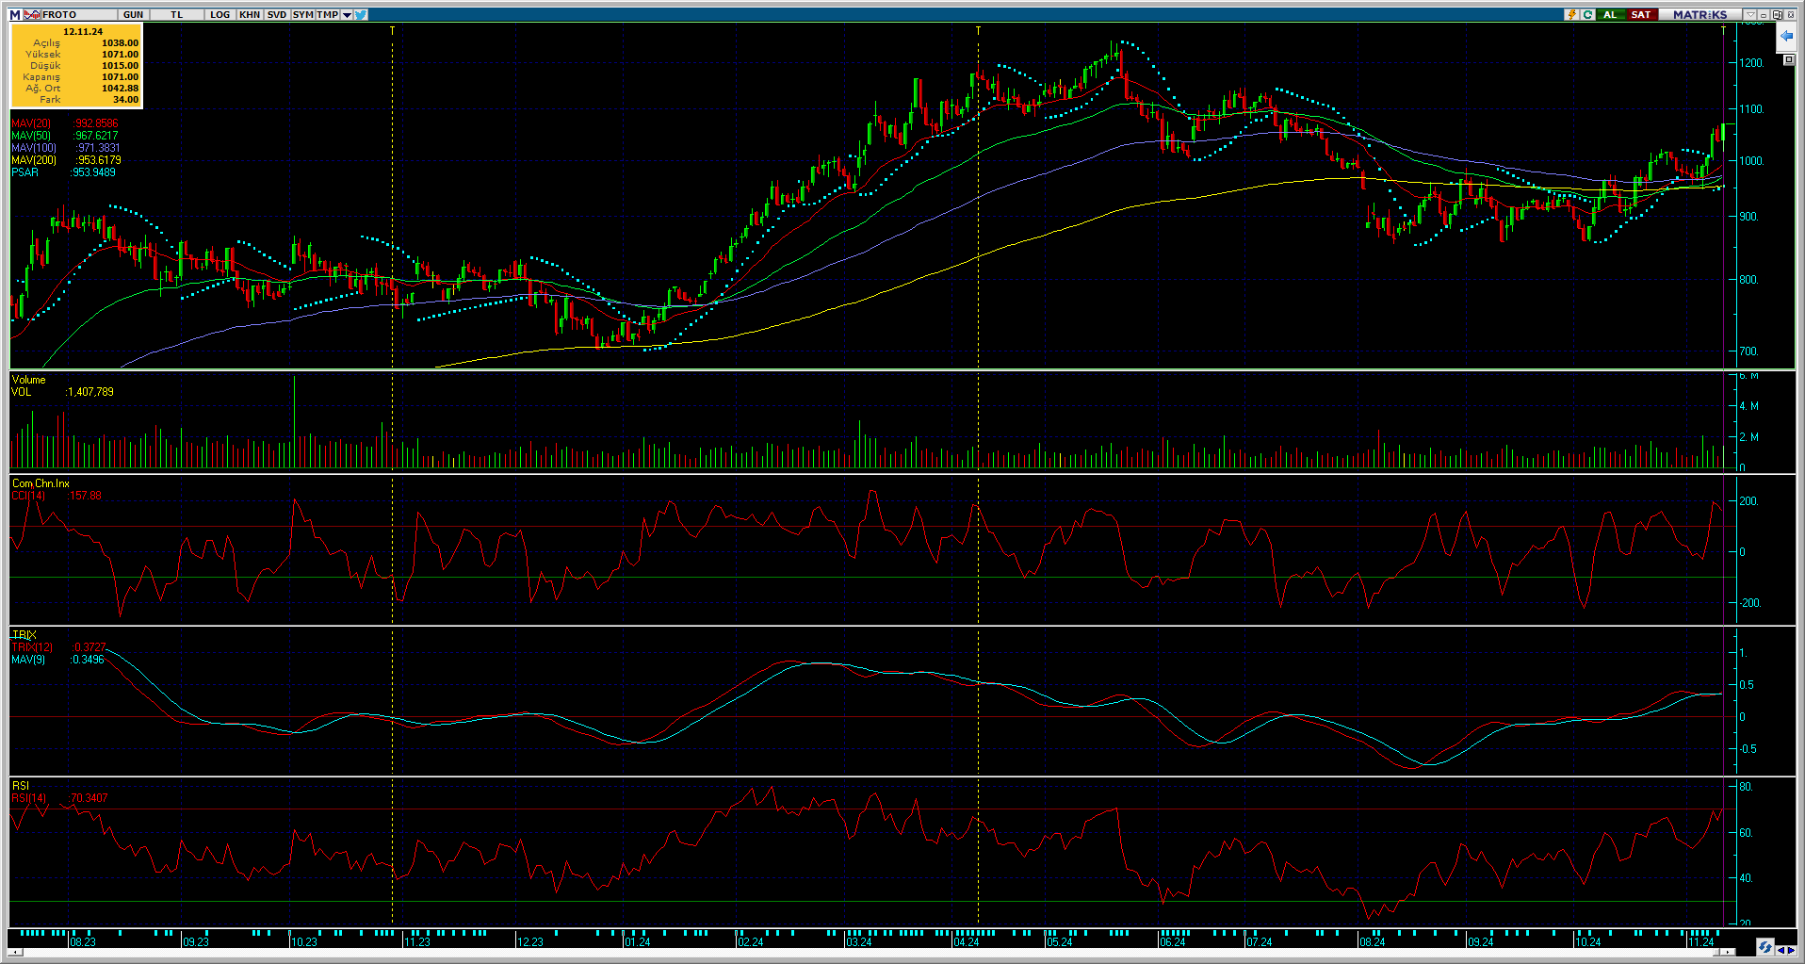Expand the dropdown arrow next to TMP
Screen dimensions: 1805x964
pyautogui.click(x=347, y=15)
